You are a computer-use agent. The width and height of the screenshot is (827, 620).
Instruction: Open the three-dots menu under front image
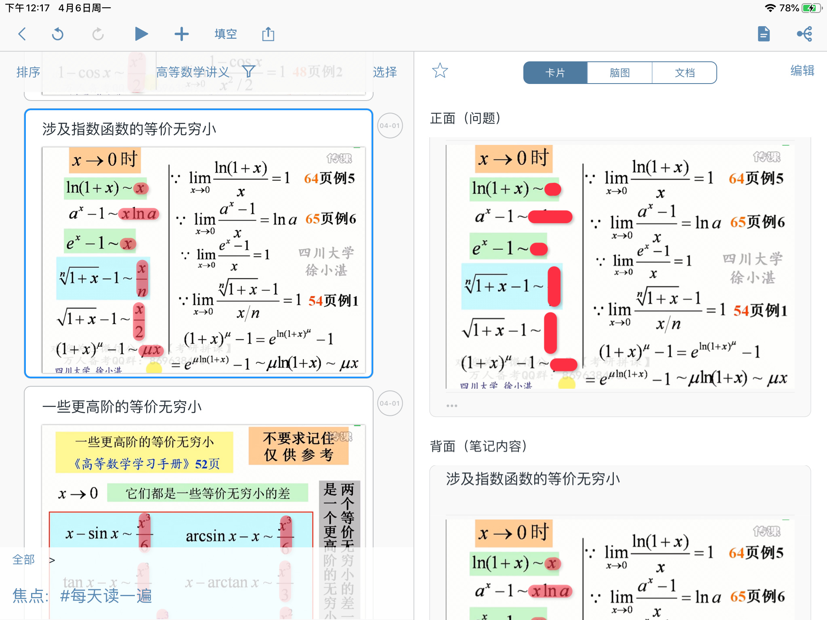[452, 406]
